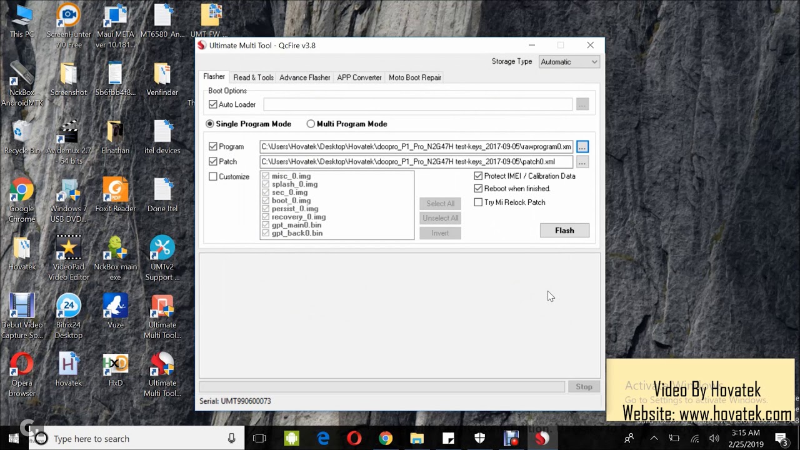Screen dimensions: 800x450
Task: Uncheck the Patch checkbox
Action: coord(213,161)
